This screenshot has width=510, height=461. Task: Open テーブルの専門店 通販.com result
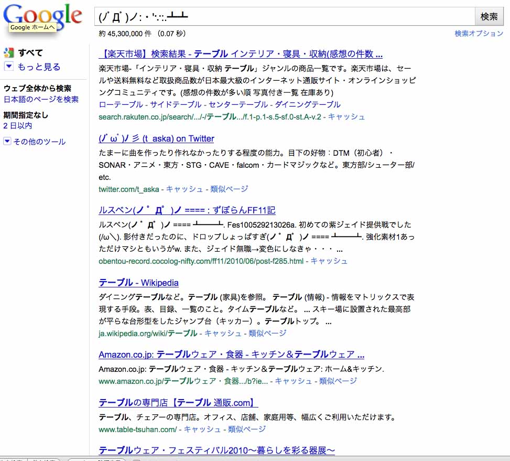point(178,403)
